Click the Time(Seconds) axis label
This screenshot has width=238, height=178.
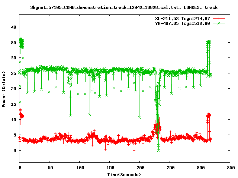click(x=124, y=175)
